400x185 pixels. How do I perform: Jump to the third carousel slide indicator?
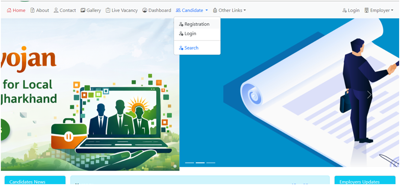click(x=211, y=163)
